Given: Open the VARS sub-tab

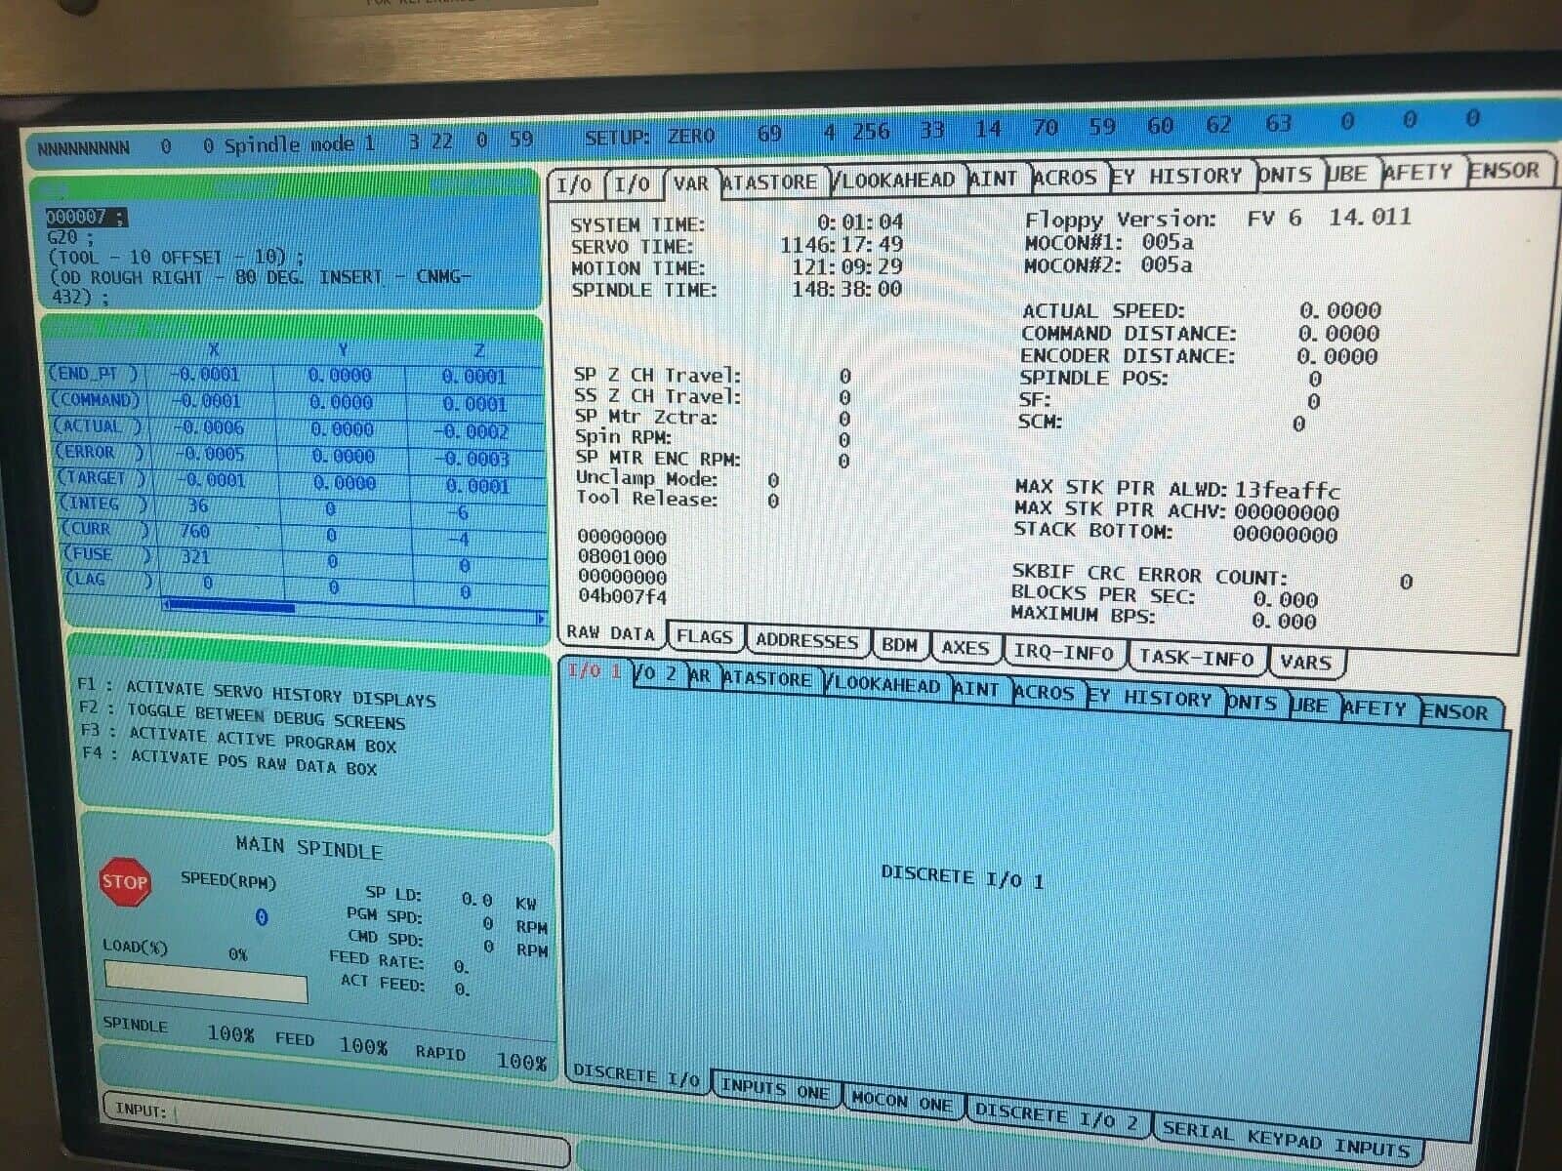Looking at the screenshot, I should (1305, 663).
